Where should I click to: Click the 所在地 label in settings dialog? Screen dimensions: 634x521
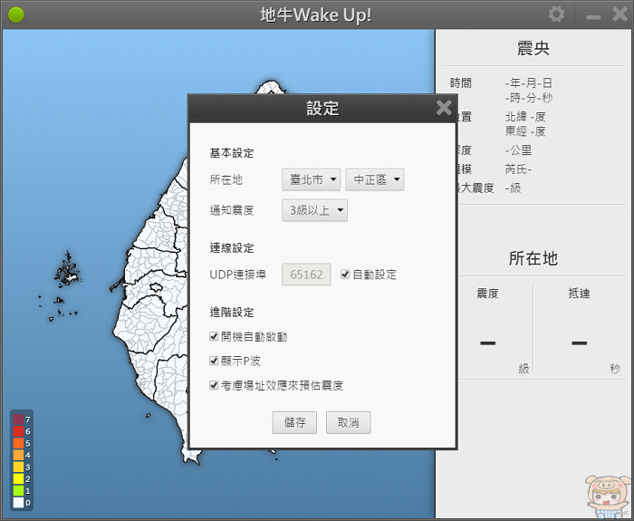click(x=226, y=179)
